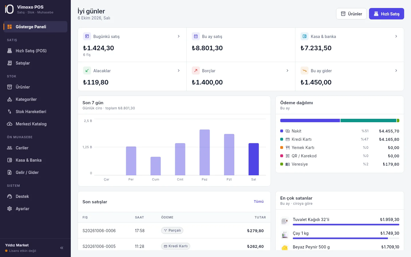The height and width of the screenshot is (257, 411).
Task: Click the green Kredi Kartı segment of payment bar
Action: pos(368,121)
